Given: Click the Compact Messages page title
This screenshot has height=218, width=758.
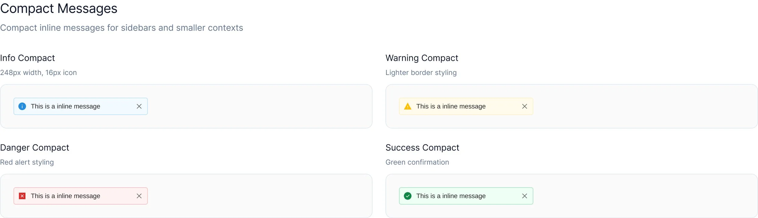Looking at the screenshot, I should [x=59, y=8].
